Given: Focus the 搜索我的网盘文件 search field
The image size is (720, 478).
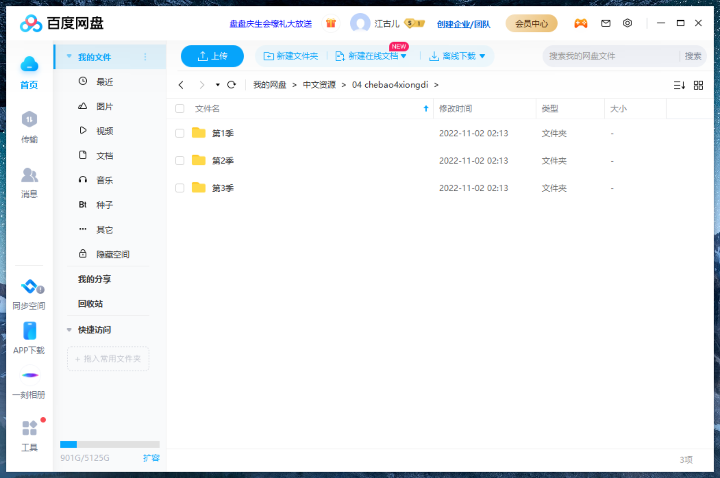Looking at the screenshot, I should [612, 56].
